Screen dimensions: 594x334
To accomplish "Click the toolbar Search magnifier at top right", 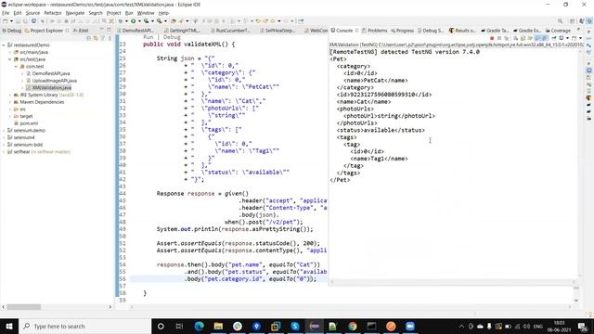I will (x=560, y=21).
